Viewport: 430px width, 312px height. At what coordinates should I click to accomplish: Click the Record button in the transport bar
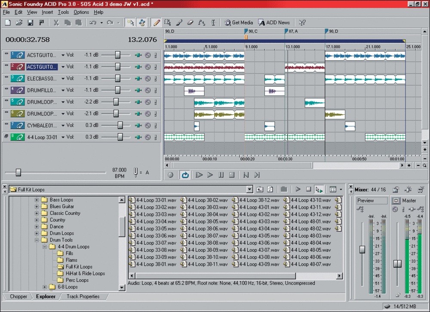click(171, 175)
